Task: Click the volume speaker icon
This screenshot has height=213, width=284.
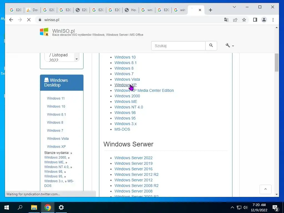Action: point(245,207)
